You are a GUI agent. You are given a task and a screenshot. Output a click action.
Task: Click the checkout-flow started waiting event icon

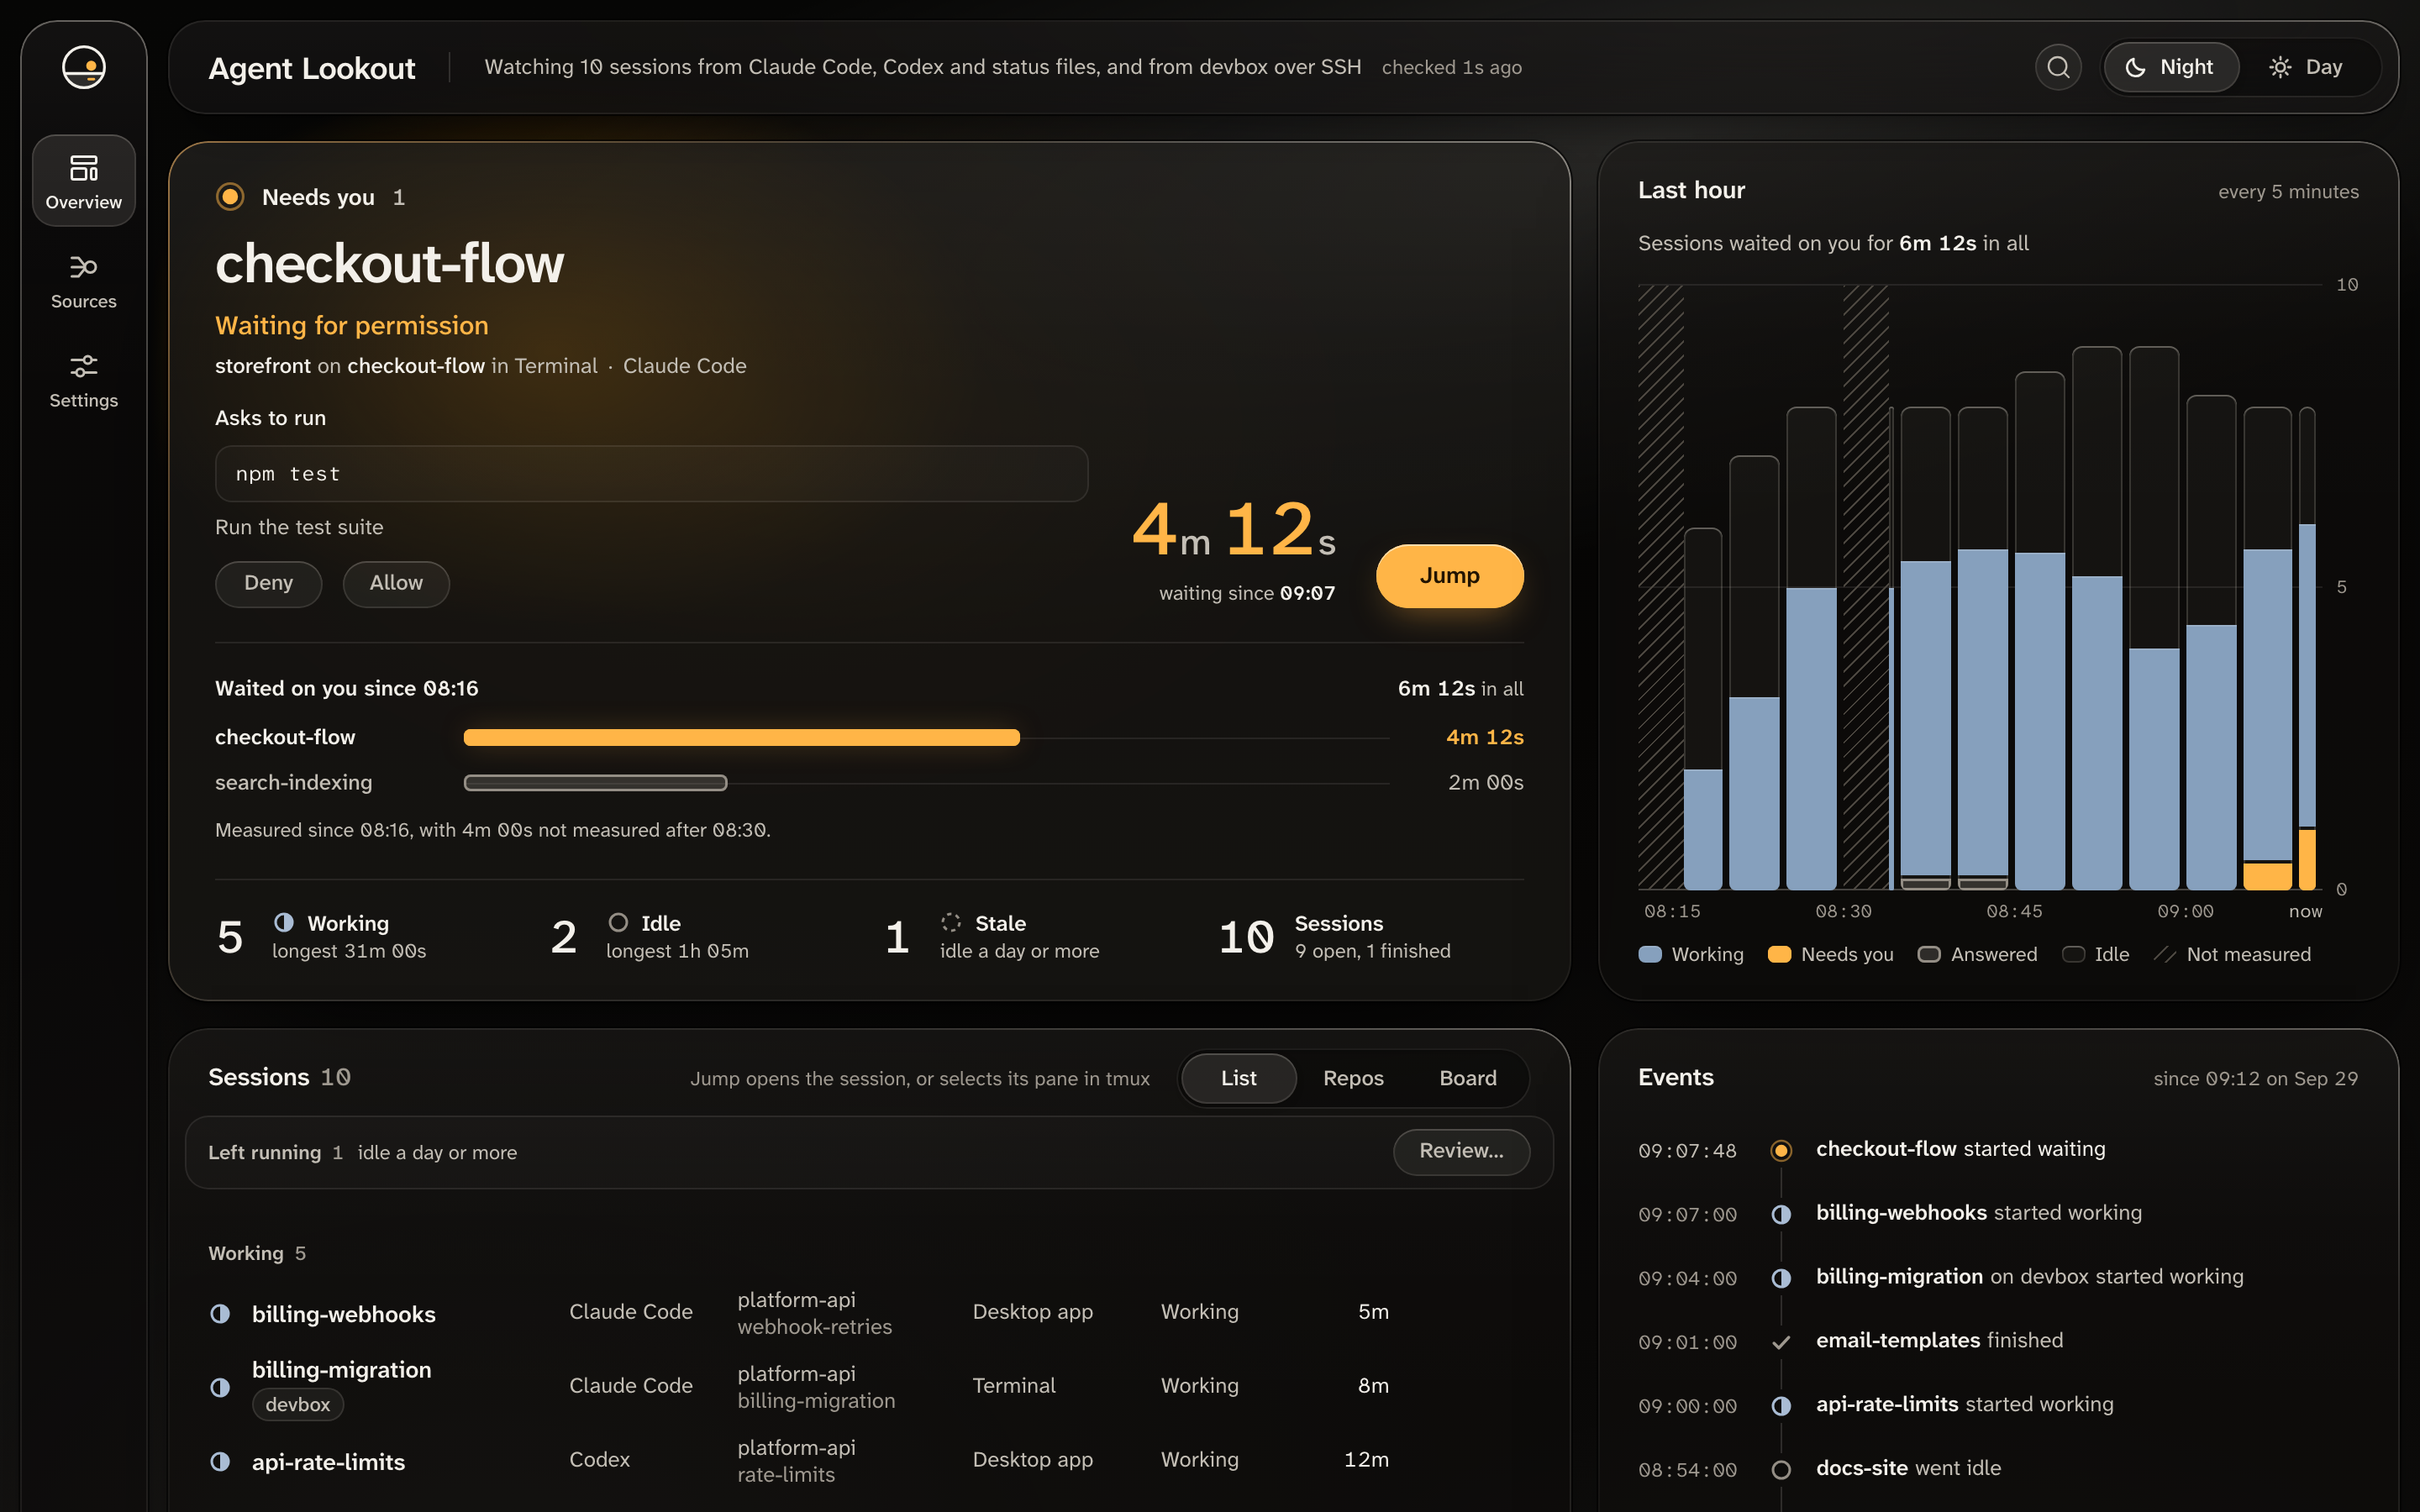pos(1781,1150)
